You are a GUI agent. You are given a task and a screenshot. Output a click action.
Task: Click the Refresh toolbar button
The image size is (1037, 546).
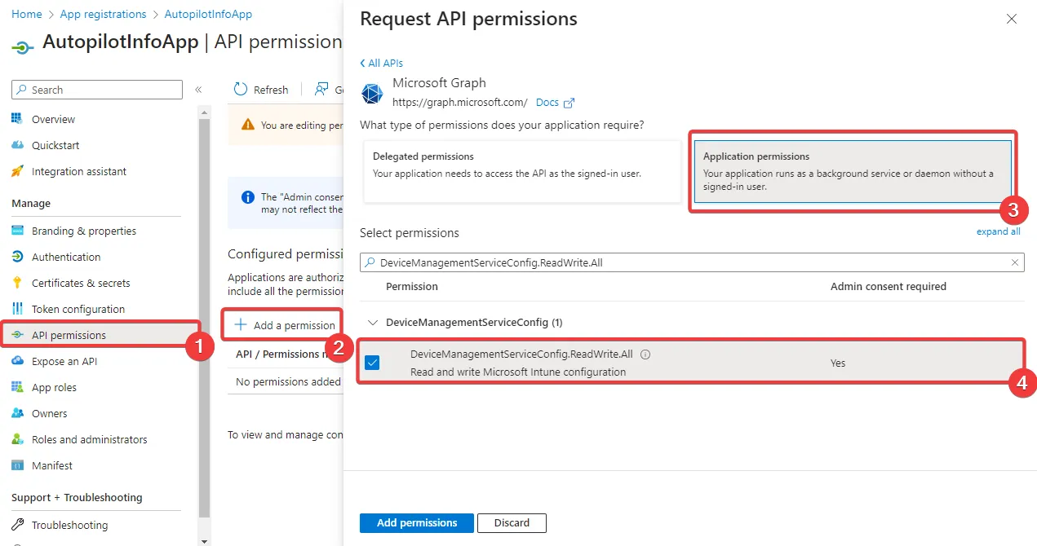(261, 90)
